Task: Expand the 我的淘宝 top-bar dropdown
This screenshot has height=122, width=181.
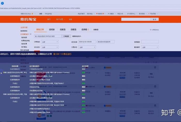Action: pyautogui.click(x=90, y=14)
